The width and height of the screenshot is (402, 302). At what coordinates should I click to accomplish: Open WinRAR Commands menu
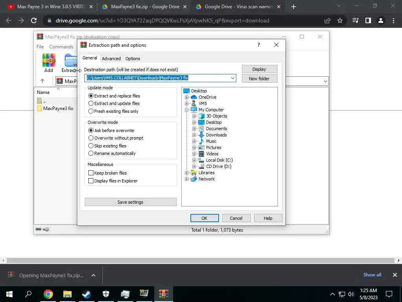point(61,47)
